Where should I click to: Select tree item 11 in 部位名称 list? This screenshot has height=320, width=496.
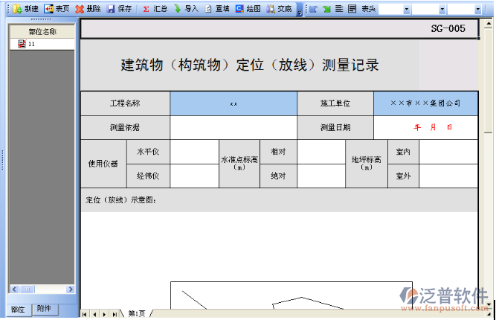[31, 44]
